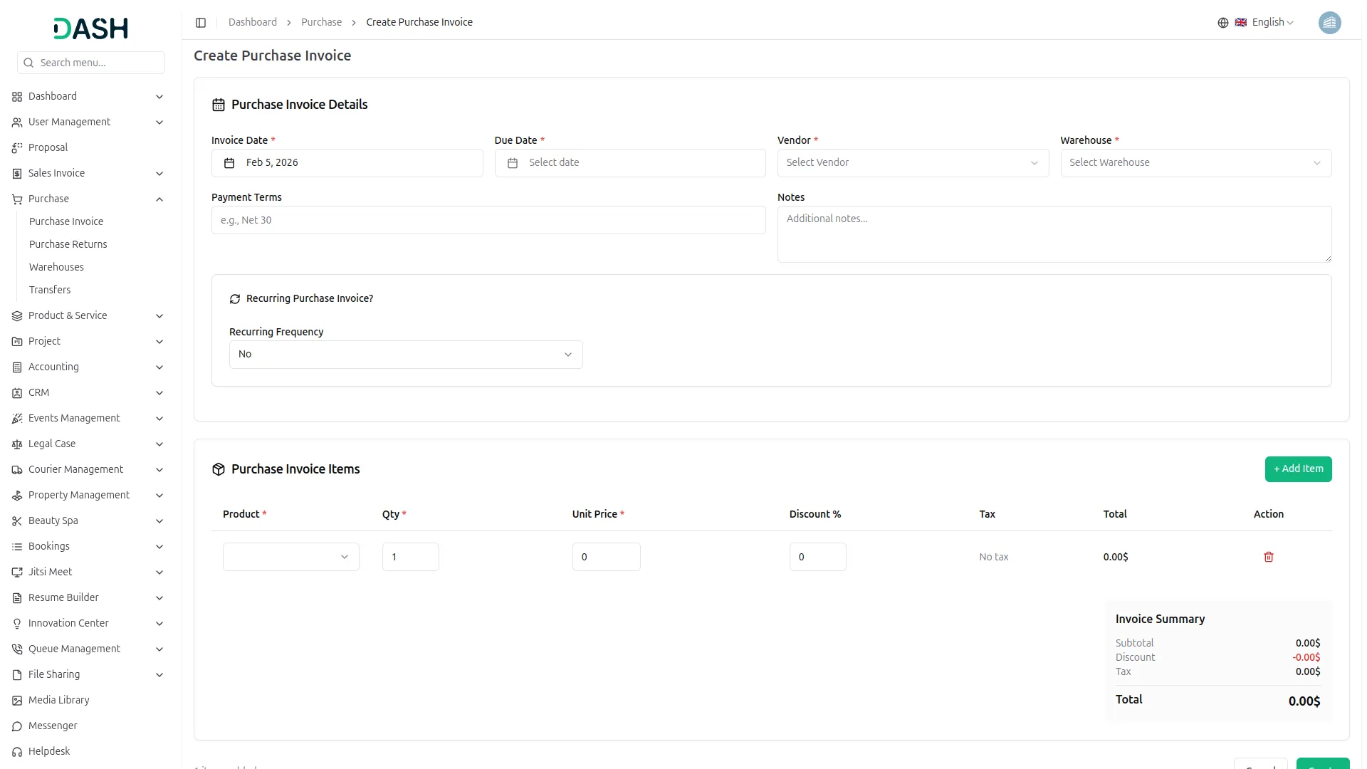Open the Product dropdown in items row

290,557
